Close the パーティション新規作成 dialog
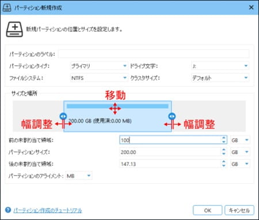The height and width of the screenshot is (220, 259). 252,7
